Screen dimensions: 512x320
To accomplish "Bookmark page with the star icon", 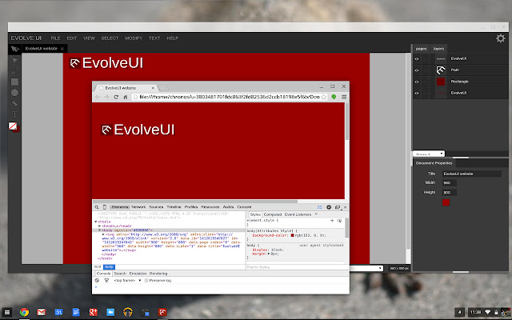I will point(323,97).
